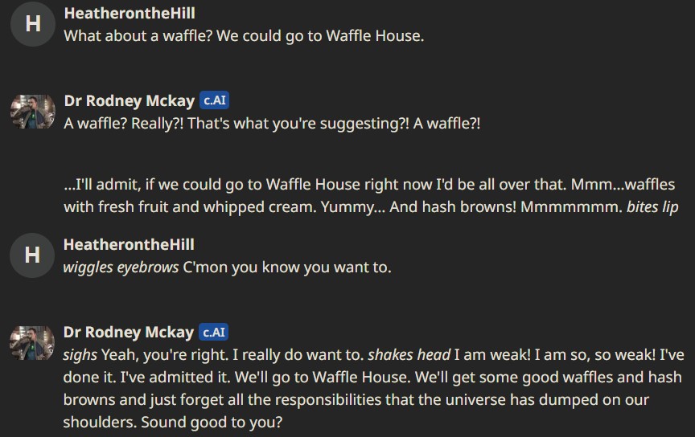Screen dimensions: 695x437
Task: Open the lower Dr Rodney Mckay avatar photo
Action: [x=32, y=343]
